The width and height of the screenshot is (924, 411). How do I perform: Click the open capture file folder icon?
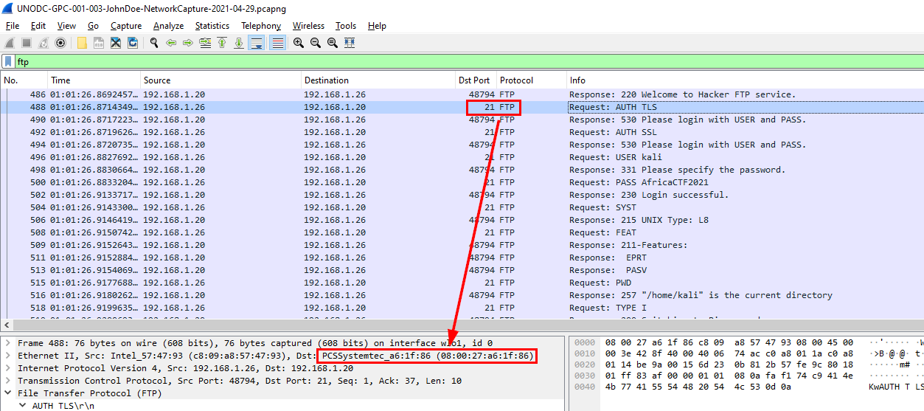pos(82,43)
